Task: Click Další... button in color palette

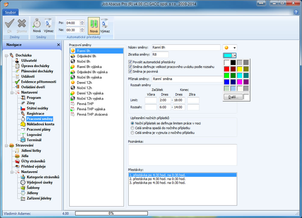Action: [233, 97]
